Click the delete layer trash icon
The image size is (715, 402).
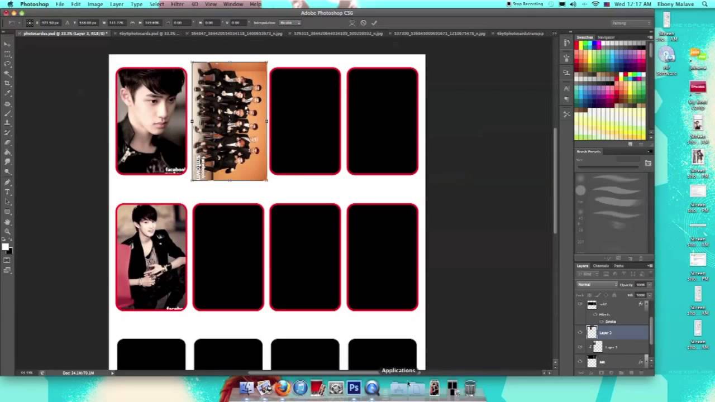click(642, 372)
